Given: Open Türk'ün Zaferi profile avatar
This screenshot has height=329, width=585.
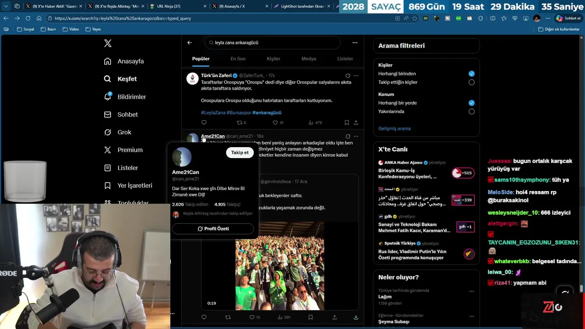Looking at the screenshot, I should 192,79.
